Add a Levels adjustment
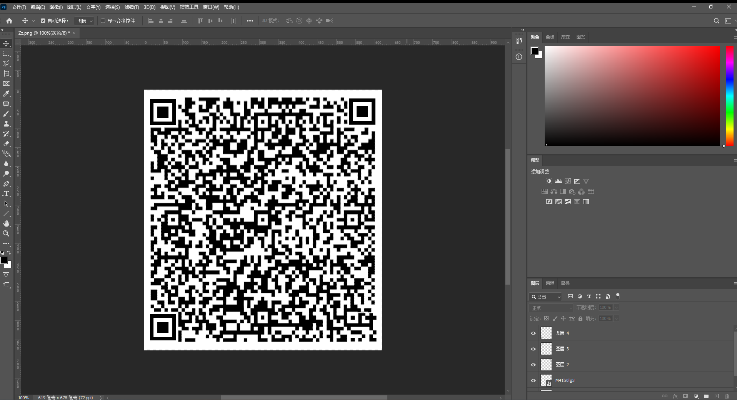 [x=558, y=181]
